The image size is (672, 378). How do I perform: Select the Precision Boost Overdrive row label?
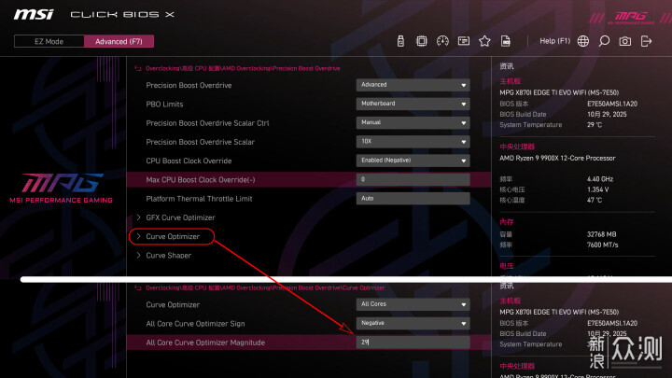tap(189, 85)
